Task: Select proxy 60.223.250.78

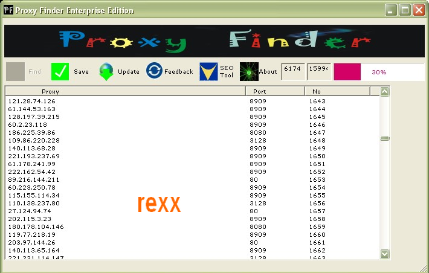Action: point(32,188)
